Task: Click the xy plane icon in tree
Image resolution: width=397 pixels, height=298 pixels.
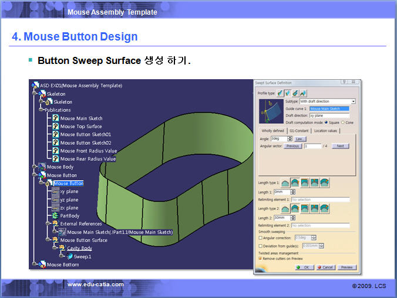Action: [x=55, y=191]
